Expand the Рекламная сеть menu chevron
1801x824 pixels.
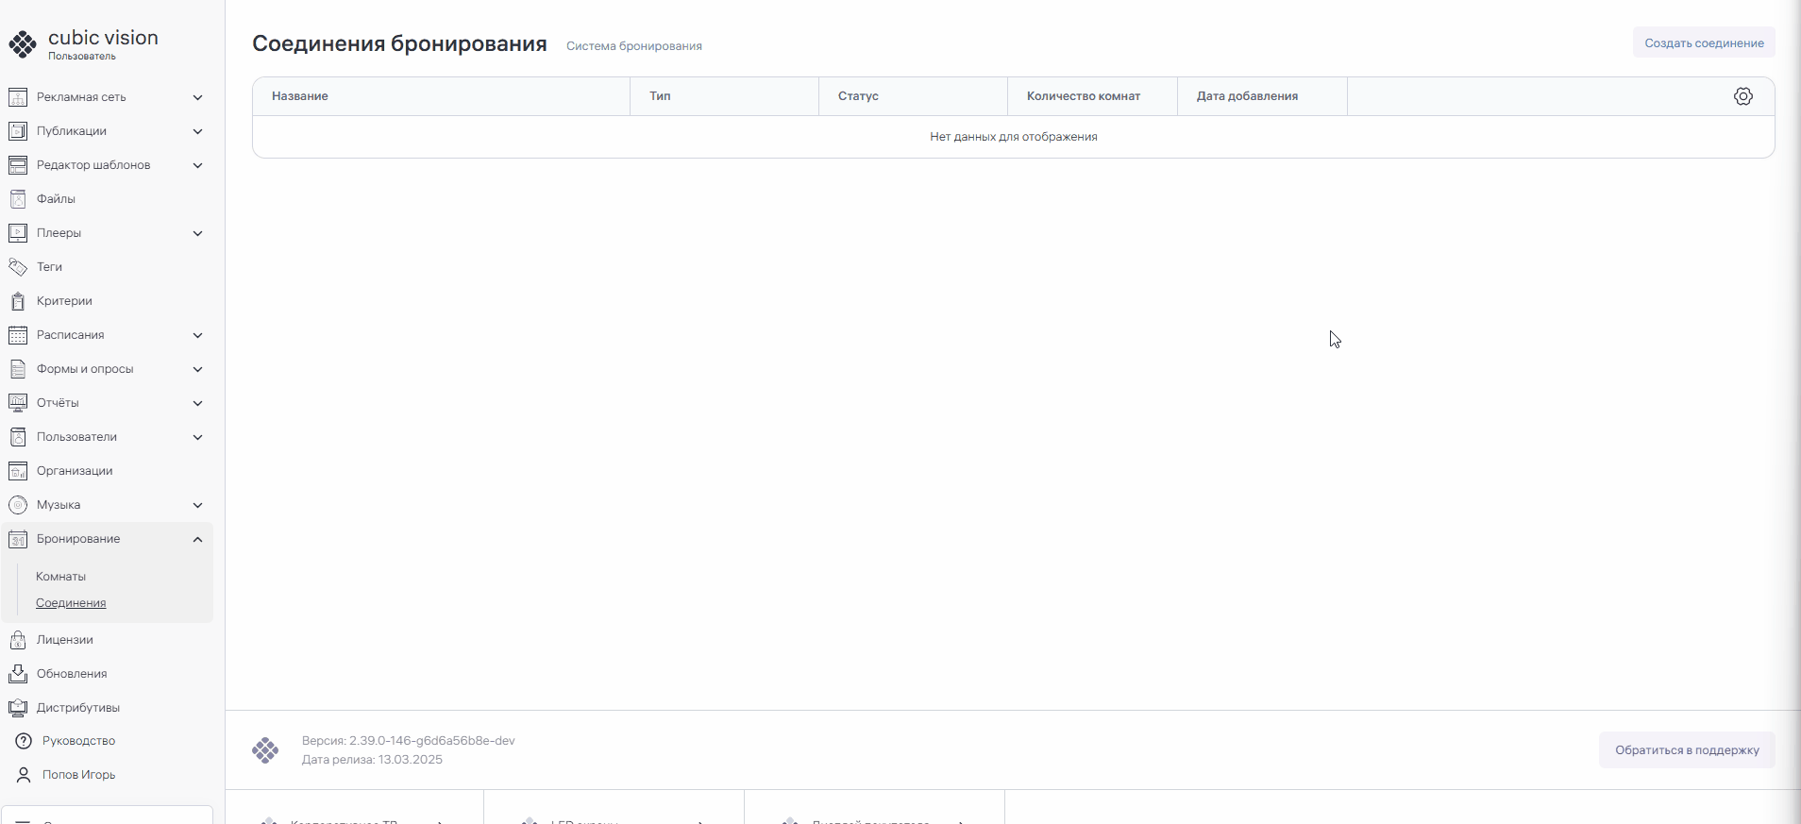(197, 97)
